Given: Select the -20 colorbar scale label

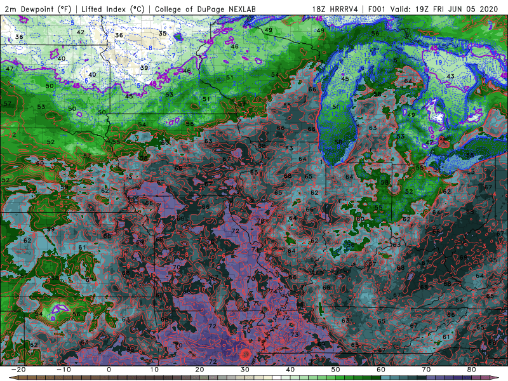Looking at the screenshot, I should (x=18, y=370).
